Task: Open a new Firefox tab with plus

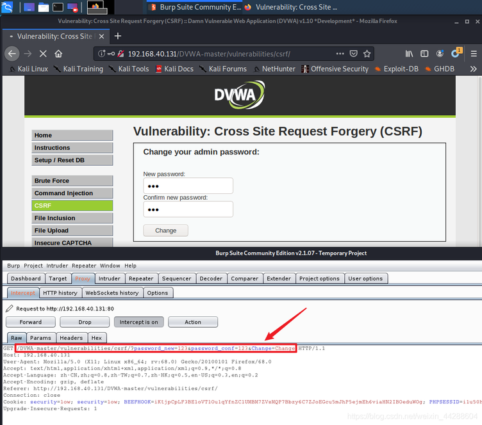Action: pos(118,36)
